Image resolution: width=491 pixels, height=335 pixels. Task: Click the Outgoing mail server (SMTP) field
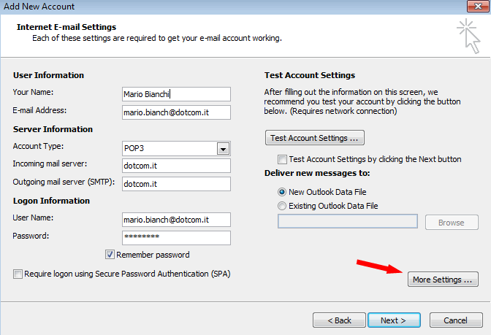tap(176, 184)
